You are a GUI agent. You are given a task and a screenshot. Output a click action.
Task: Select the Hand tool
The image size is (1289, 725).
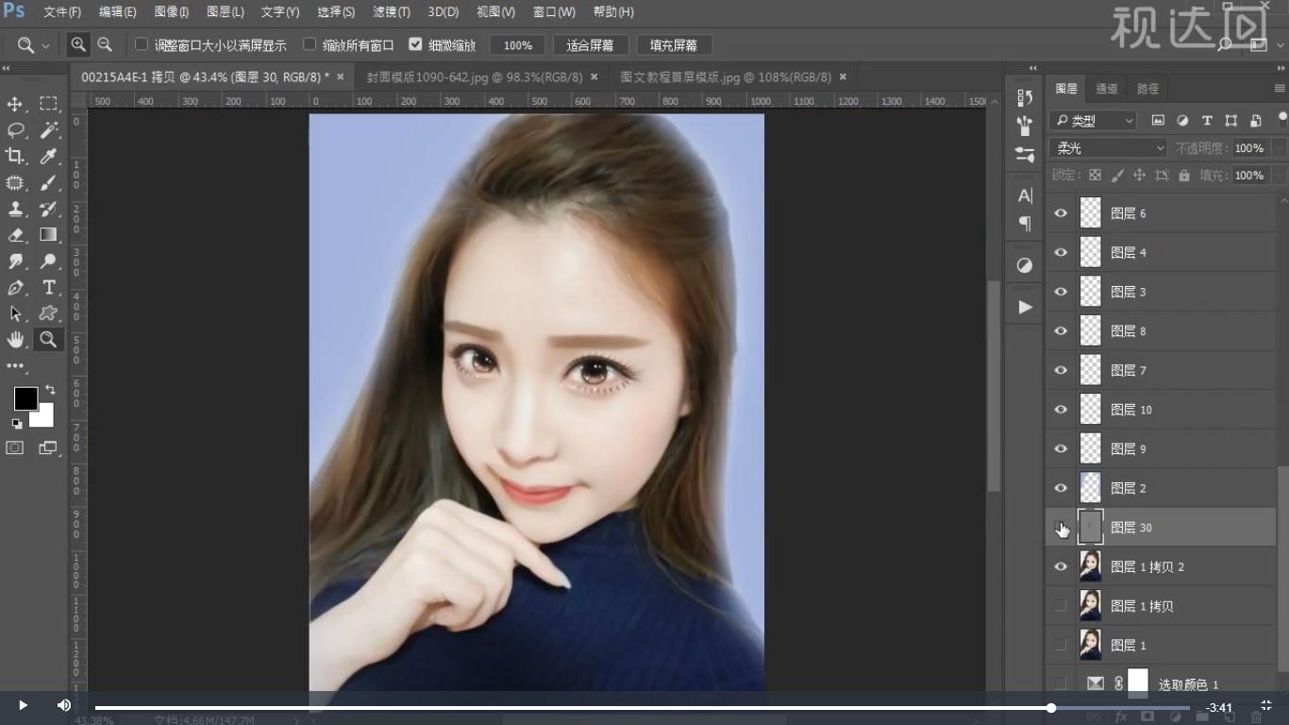tap(15, 340)
